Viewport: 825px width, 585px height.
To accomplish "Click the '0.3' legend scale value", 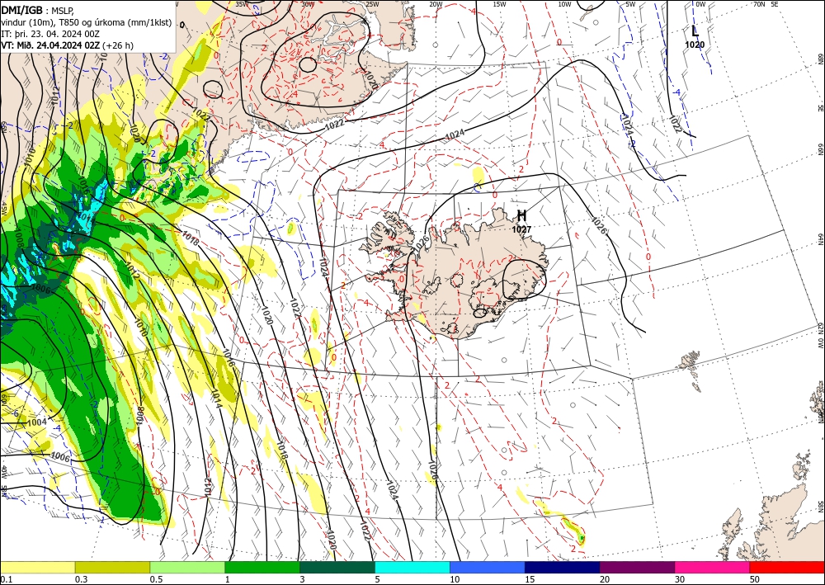I will pos(81,579).
